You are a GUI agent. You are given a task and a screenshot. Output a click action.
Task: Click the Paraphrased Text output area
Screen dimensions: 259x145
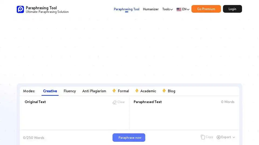click(x=184, y=118)
